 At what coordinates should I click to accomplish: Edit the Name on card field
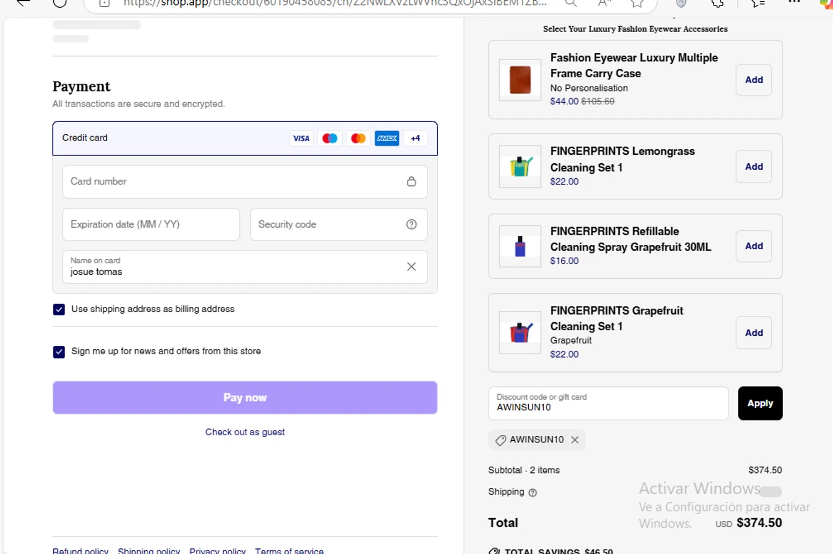[x=245, y=266]
